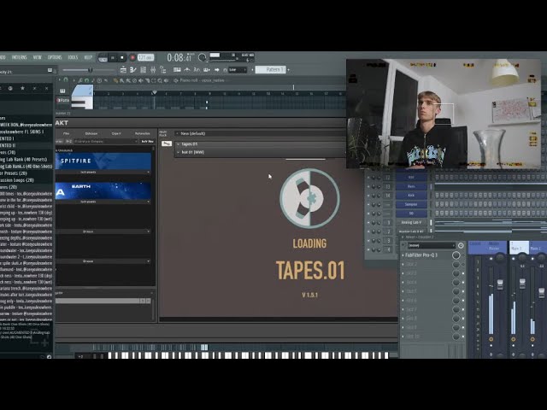
Task: Click the Piano channel label in piano roll
Action: tap(63, 101)
